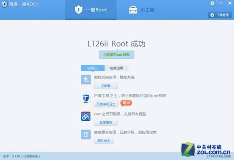Click the LT26ii Root 成功 heading
Screen dimensions: 234x160
coord(116,44)
